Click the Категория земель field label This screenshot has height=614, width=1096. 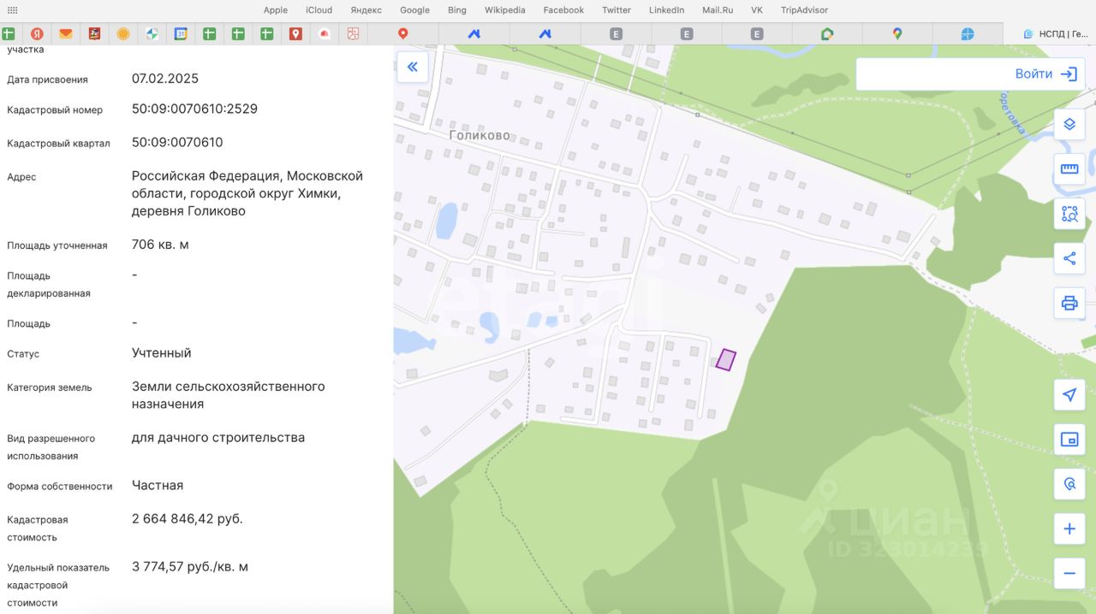(x=50, y=387)
